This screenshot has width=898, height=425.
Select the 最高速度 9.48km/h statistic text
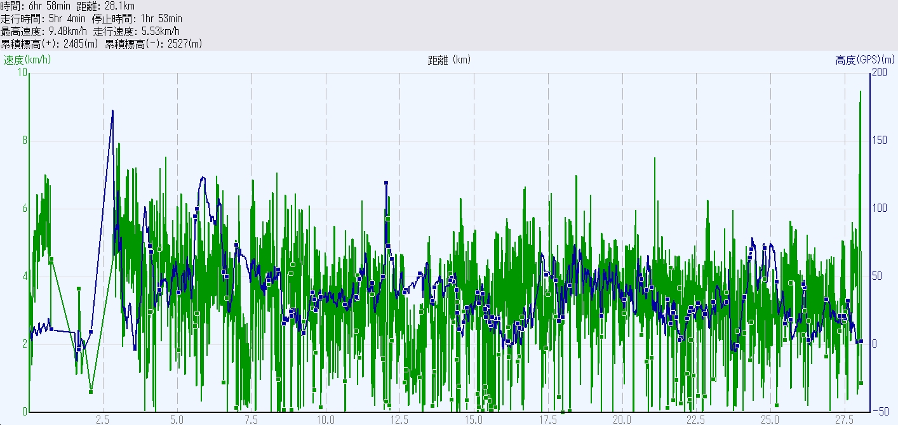pyautogui.click(x=44, y=31)
